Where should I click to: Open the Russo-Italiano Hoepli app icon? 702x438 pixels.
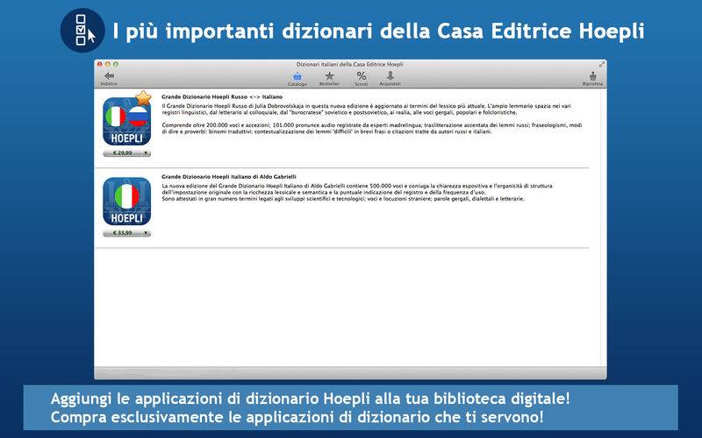pos(126,122)
